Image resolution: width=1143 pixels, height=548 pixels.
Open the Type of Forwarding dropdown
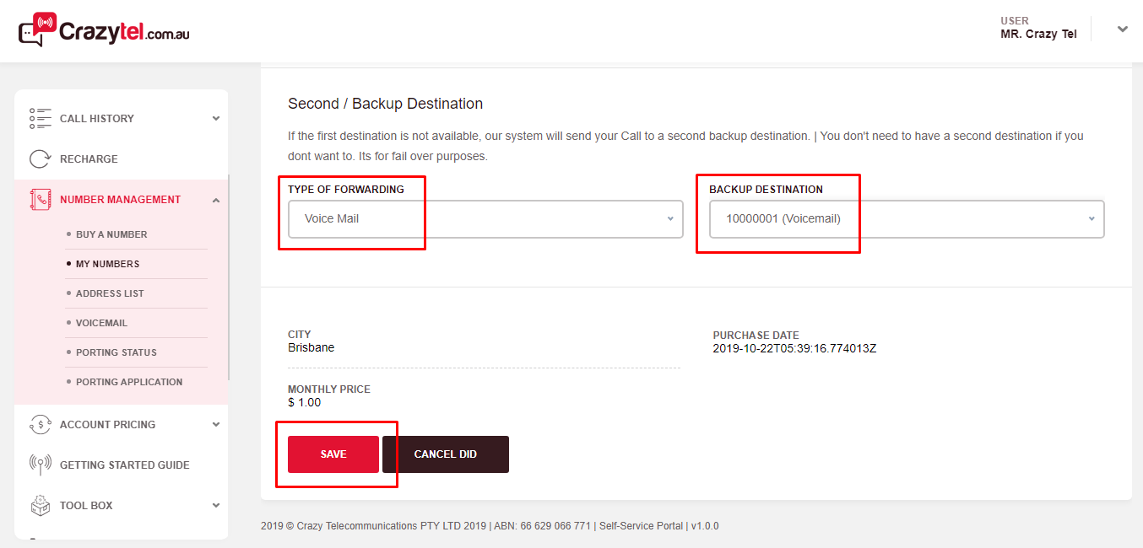485,219
